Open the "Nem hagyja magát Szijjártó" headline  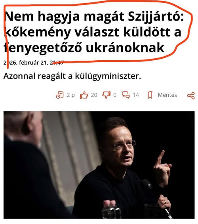pyautogui.click(x=94, y=32)
